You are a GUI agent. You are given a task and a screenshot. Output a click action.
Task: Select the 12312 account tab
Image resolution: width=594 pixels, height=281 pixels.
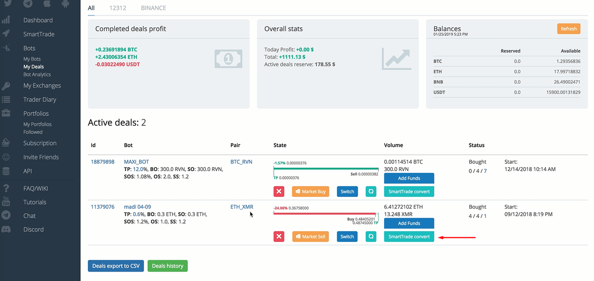[118, 8]
